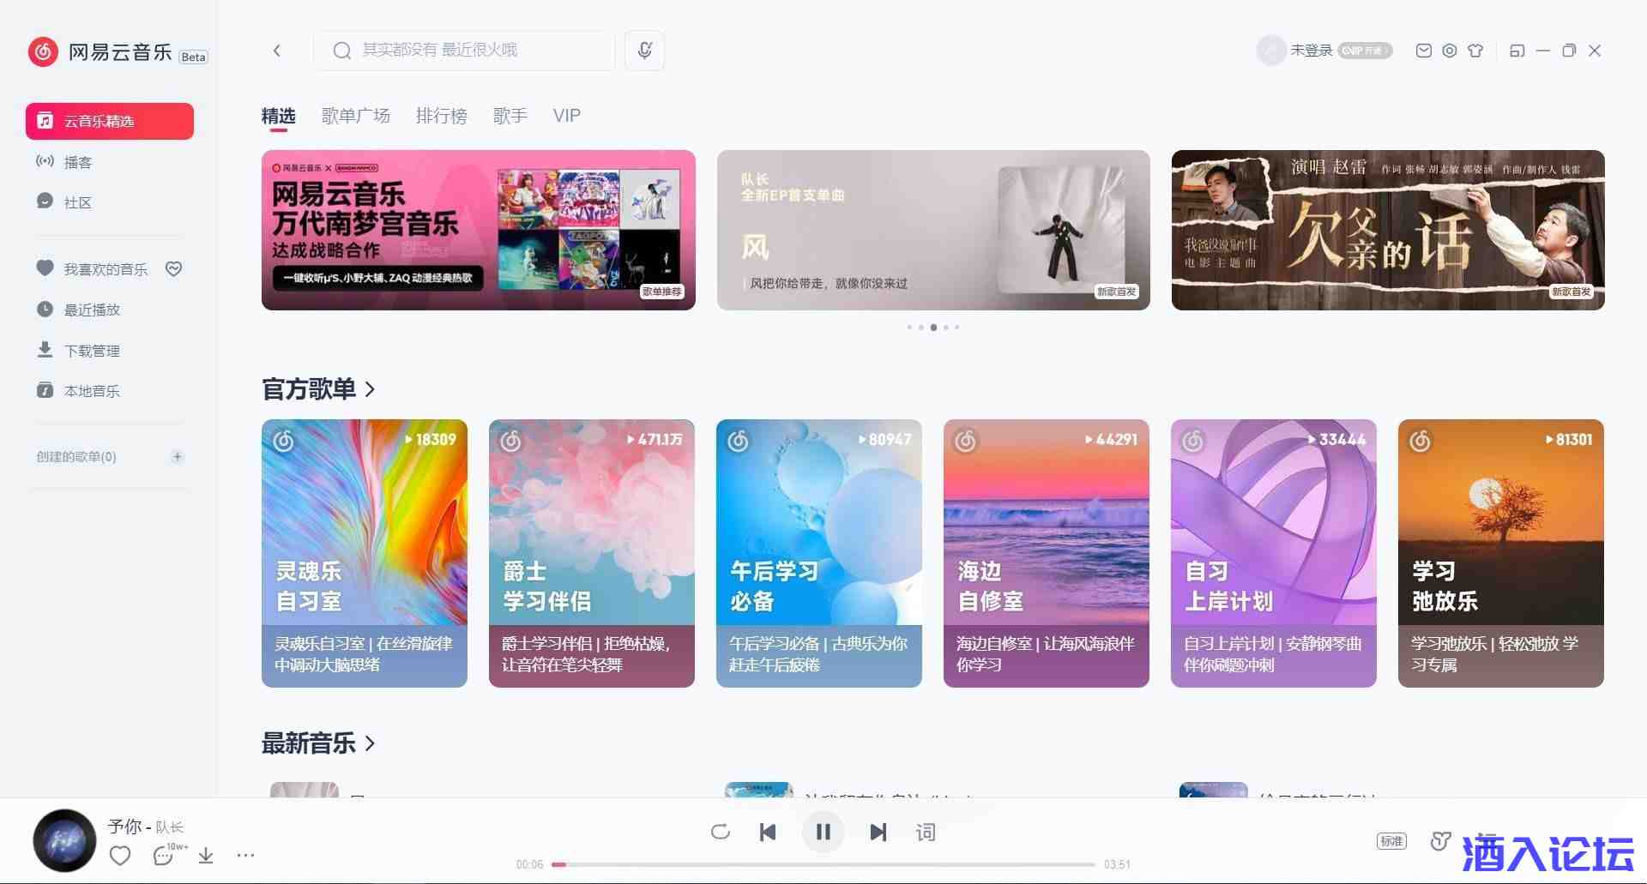
Task: Skip to the previous track
Action: [x=768, y=832]
